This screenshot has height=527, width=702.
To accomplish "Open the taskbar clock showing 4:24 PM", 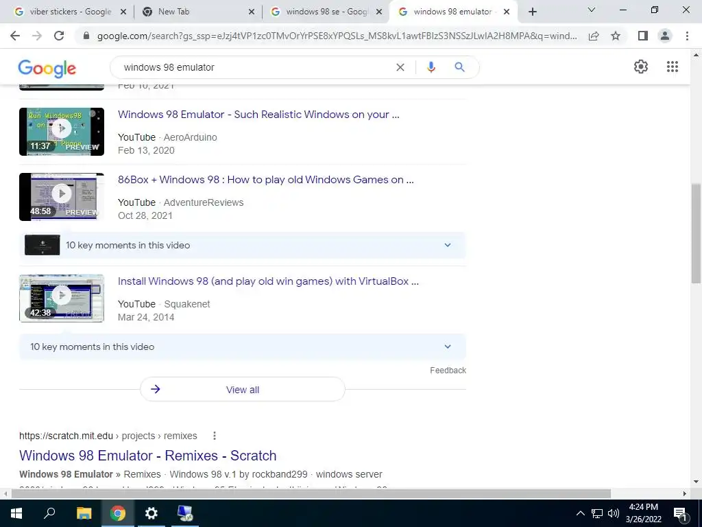I will coord(643,513).
